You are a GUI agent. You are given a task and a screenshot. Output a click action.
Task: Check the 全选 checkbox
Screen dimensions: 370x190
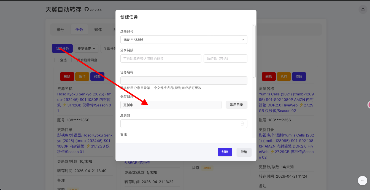point(56,60)
